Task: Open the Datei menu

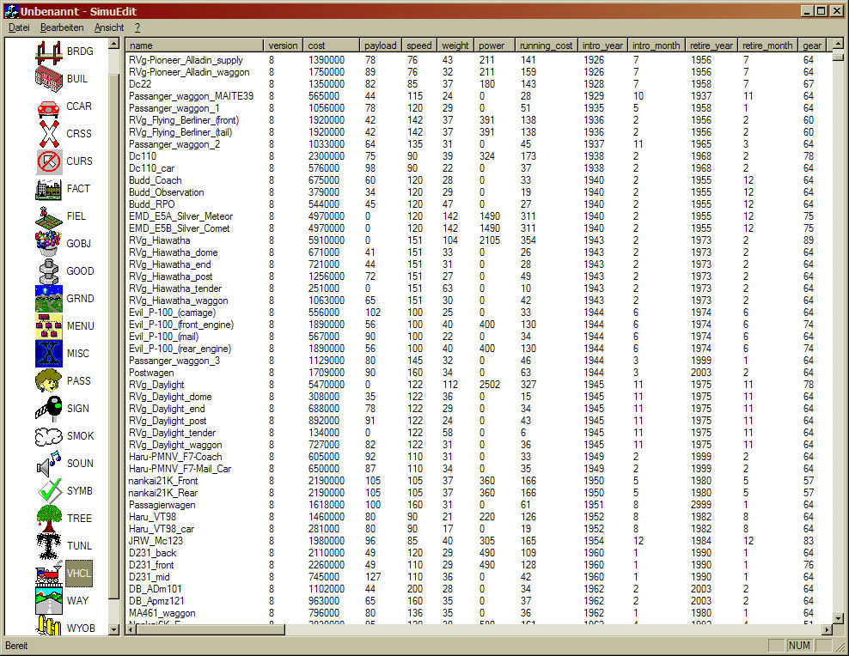Action: coord(19,27)
